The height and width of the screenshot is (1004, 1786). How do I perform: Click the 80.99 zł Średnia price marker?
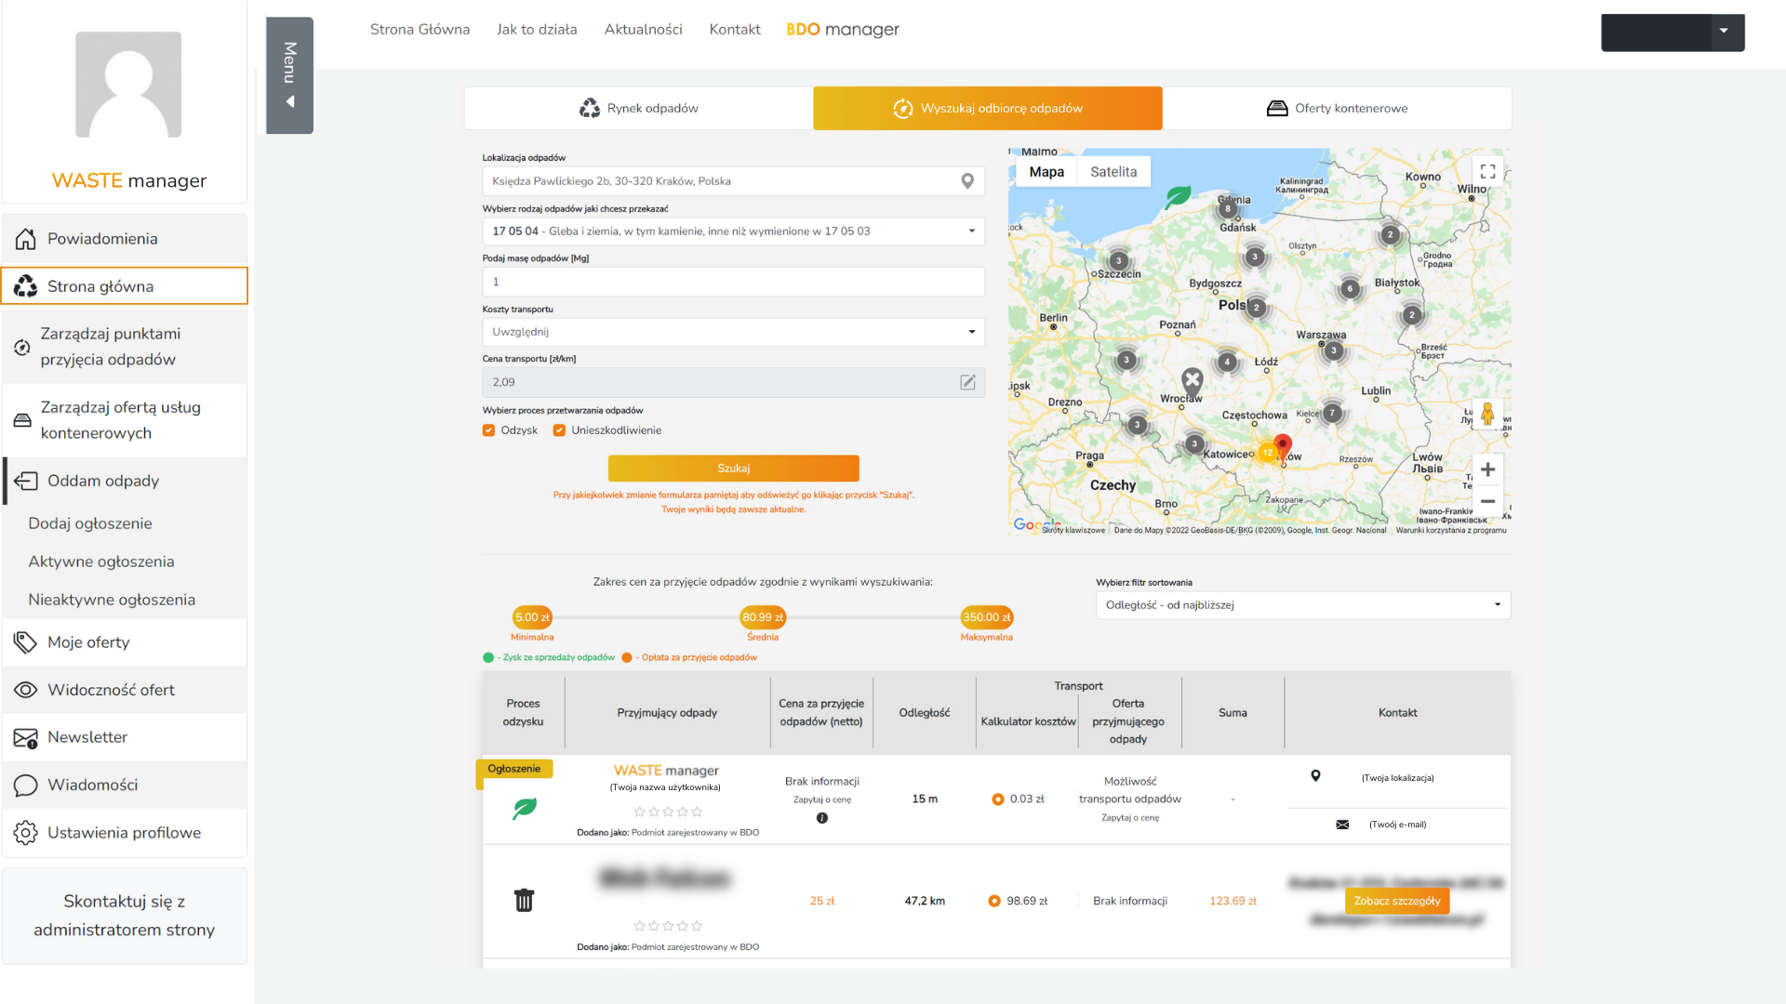click(763, 617)
